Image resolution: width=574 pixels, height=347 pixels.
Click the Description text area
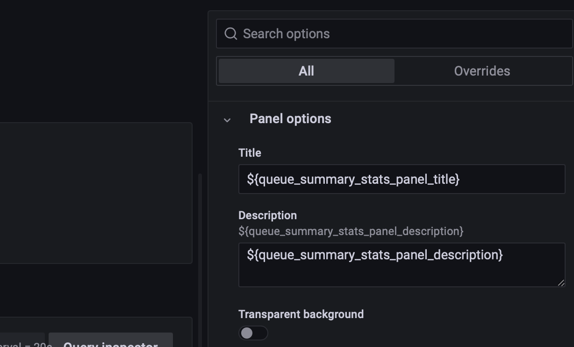(402, 264)
